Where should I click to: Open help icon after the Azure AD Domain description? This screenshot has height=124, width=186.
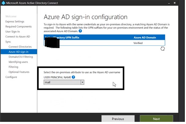click(x=80, y=31)
